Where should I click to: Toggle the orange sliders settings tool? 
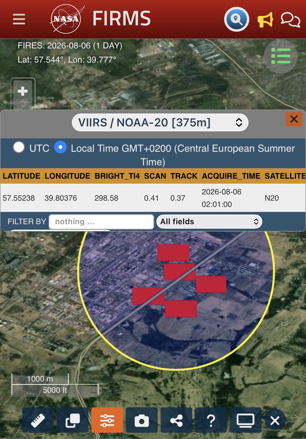[107, 420]
